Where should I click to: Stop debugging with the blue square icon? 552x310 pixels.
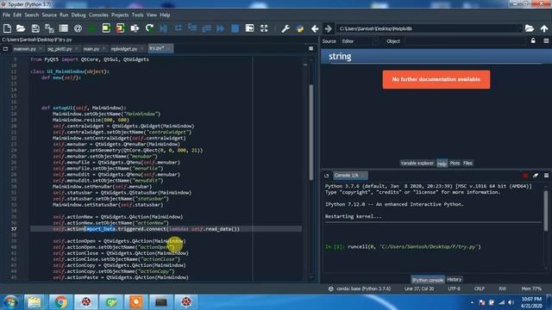point(235,28)
